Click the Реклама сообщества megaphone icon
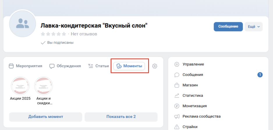The image size is (273, 130). [x=177, y=116]
